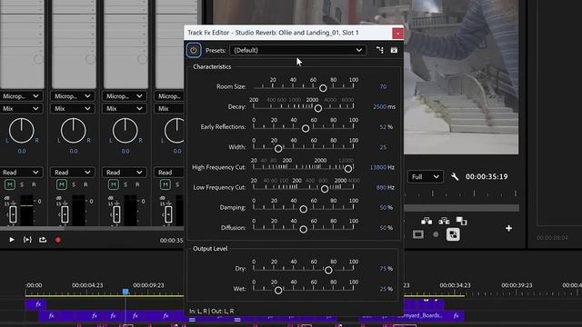Click the leftmost channel's pan knob
Viewport: 582px width, 327px height.
(x=22, y=131)
